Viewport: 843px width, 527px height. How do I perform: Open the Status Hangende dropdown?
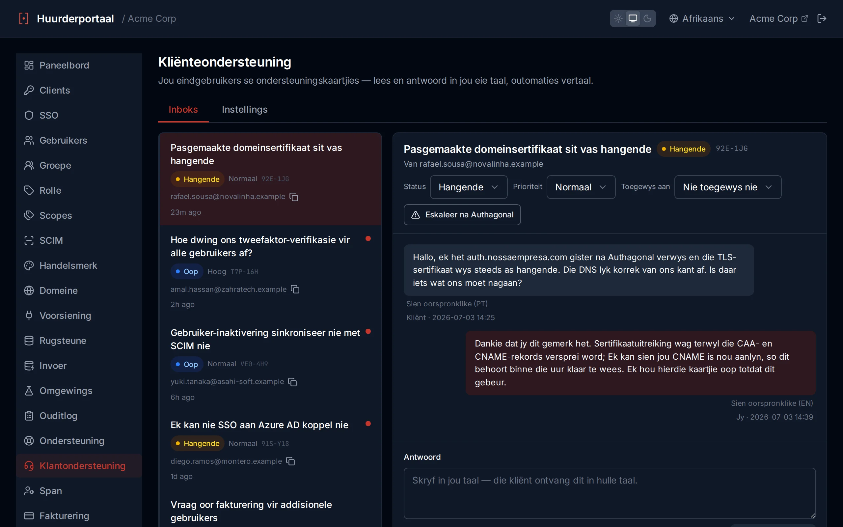pyautogui.click(x=469, y=187)
